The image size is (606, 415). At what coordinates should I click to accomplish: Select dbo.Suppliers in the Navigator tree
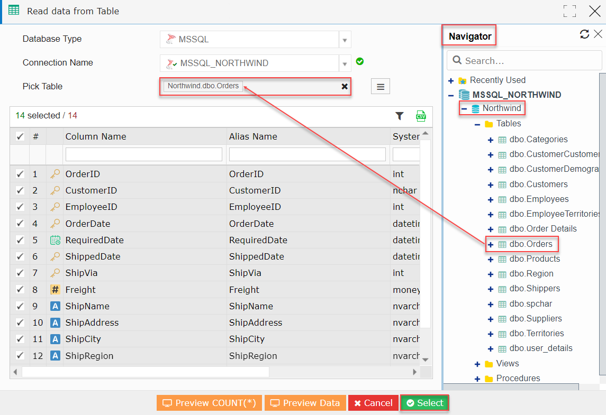(x=536, y=319)
